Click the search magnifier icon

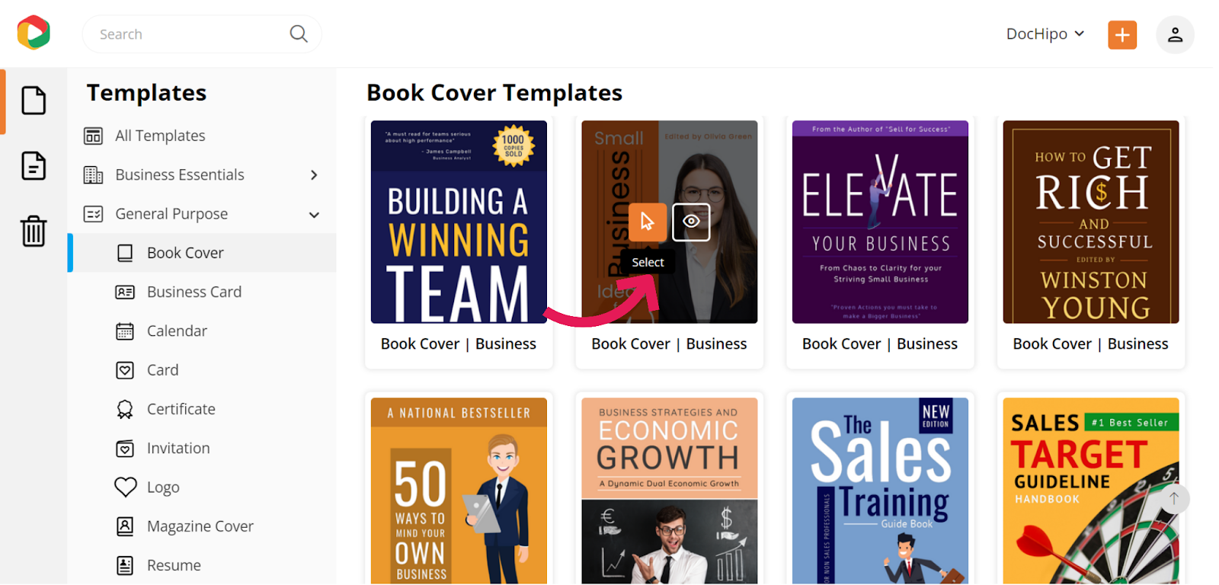[x=299, y=34]
